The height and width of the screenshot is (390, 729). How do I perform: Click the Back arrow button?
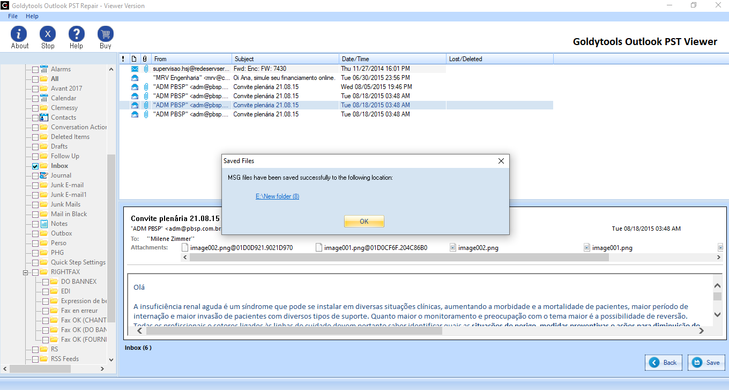[x=664, y=363]
